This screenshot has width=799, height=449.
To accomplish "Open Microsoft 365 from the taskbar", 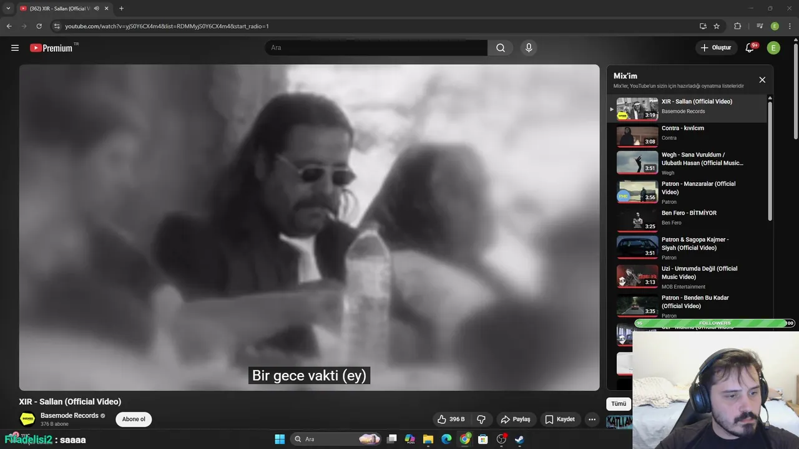I will click(x=410, y=439).
